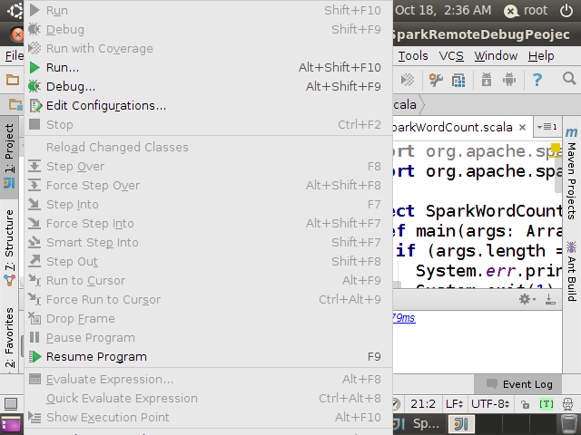Open the Event Log panel
This screenshot has width=581, height=435.
pyautogui.click(x=518, y=384)
